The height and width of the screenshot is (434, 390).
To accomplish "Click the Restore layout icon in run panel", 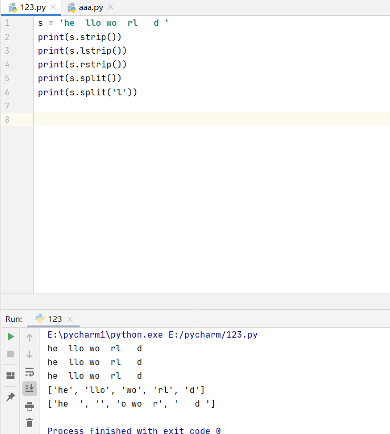I will coord(11,376).
